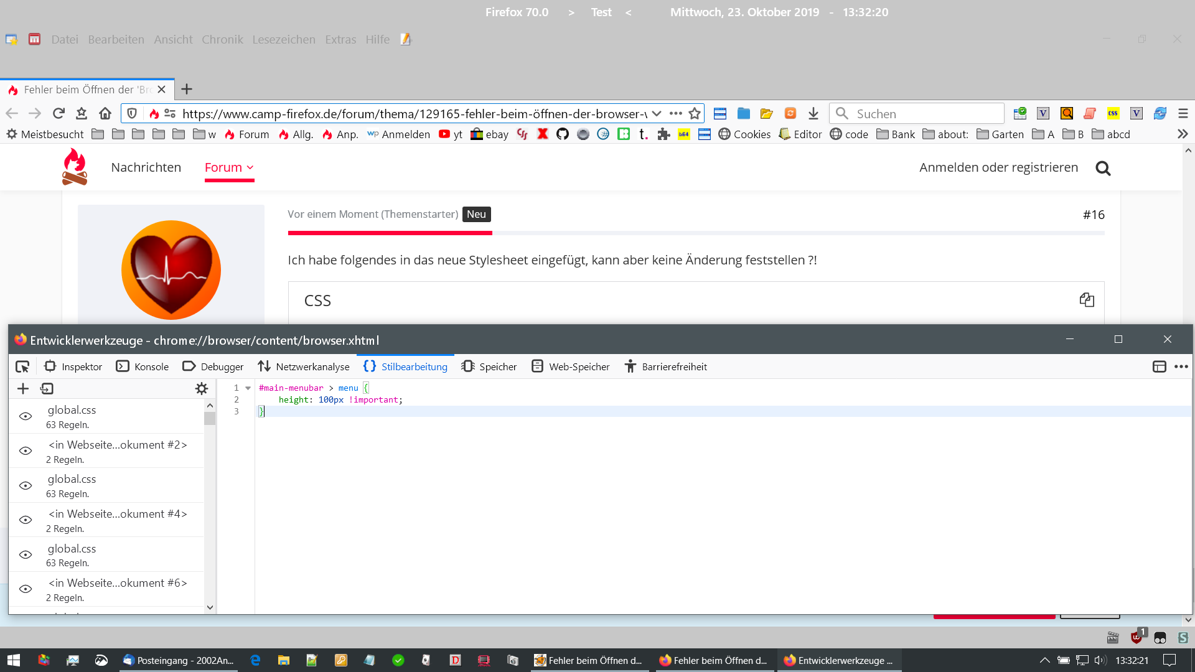Image resolution: width=1195 pixels, height=672 pixels.
Task: Show more bookmarks with the overflow chevron
Action: tap(1183, 134)
